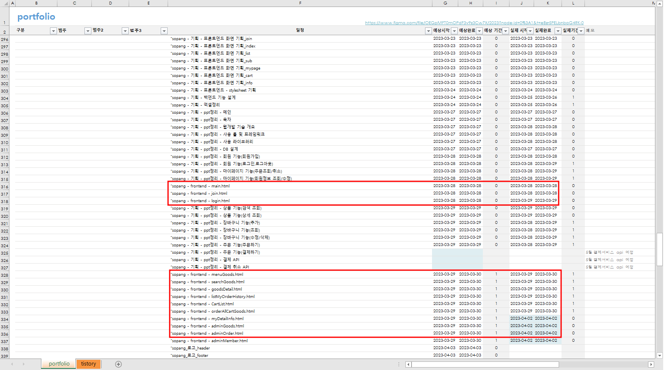664x370 pixels.
Task: Select cell 'sopang_로고_footer'
Action: tap(300, 356)
